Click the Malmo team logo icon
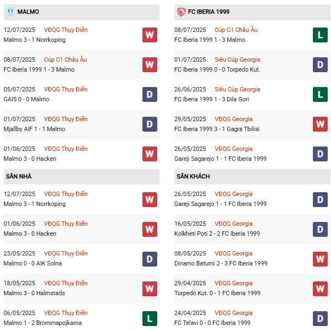Viewport: 331px width, 331px height. click(x=10, y=12)
